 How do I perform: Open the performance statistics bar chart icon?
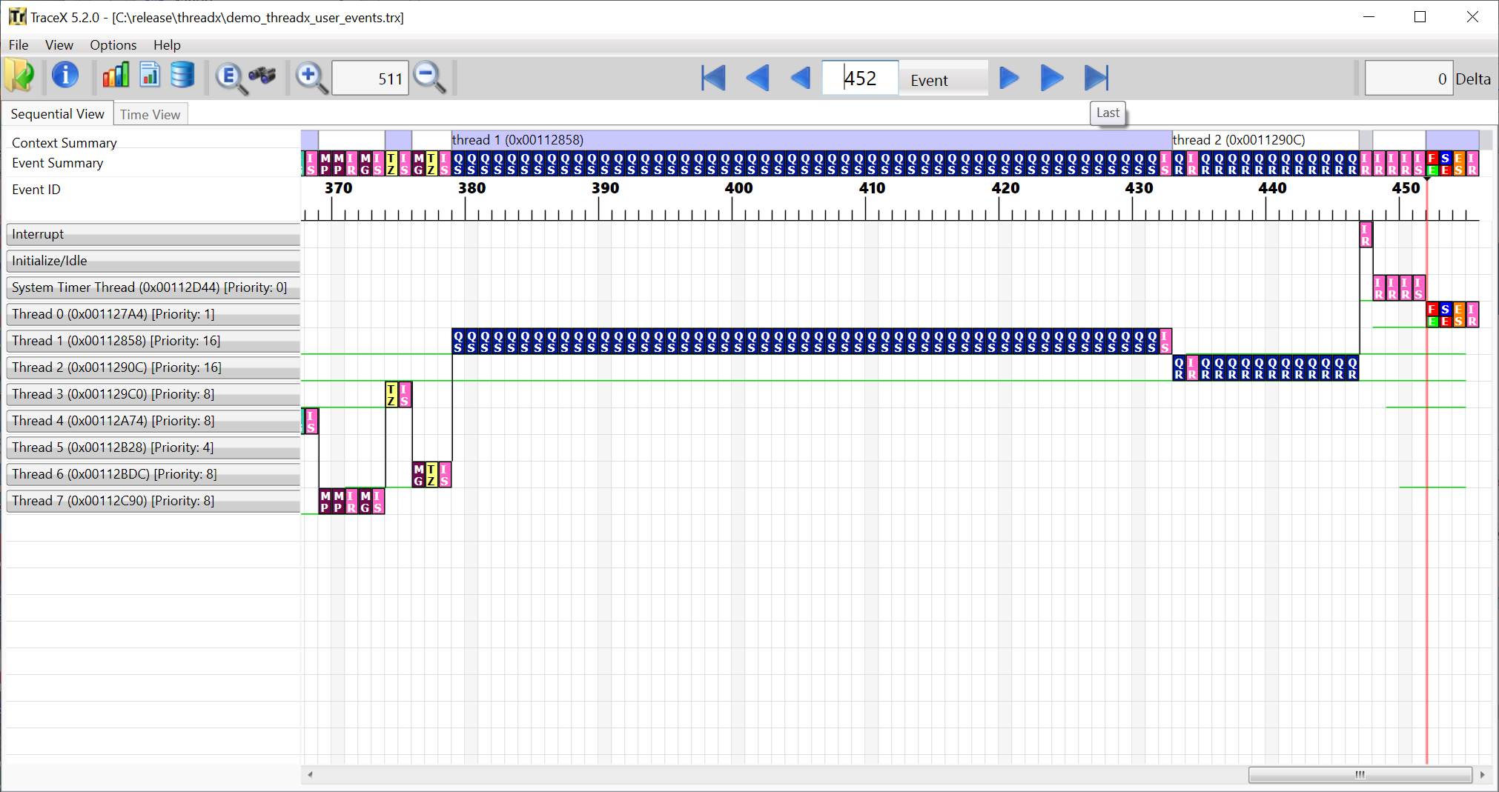click(116, 75)
